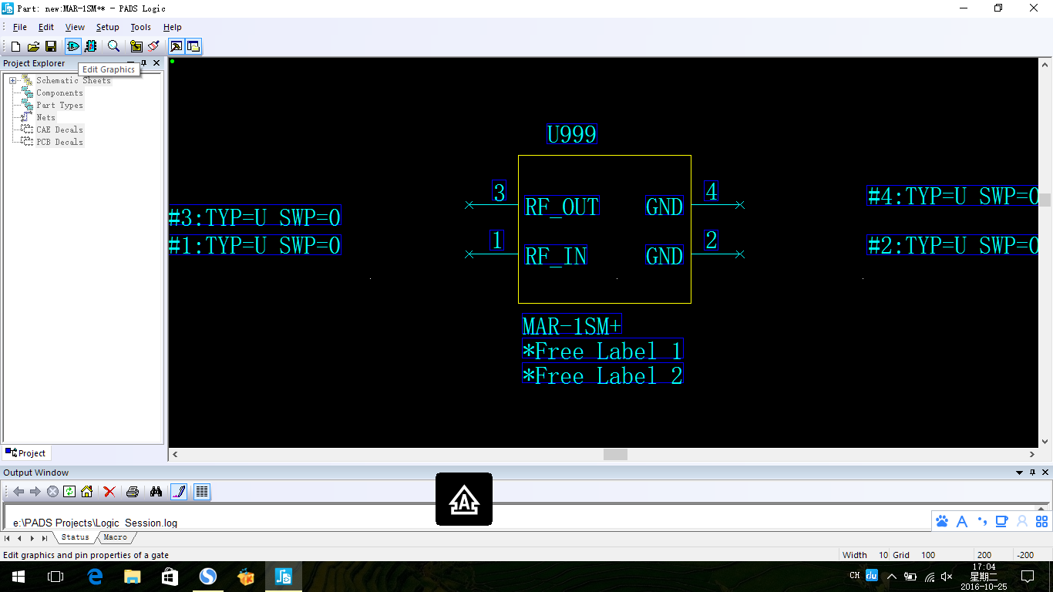Switch to the Status tab
The width and height of the screenshot is (1053, 592).
click(x=76, y=537)
